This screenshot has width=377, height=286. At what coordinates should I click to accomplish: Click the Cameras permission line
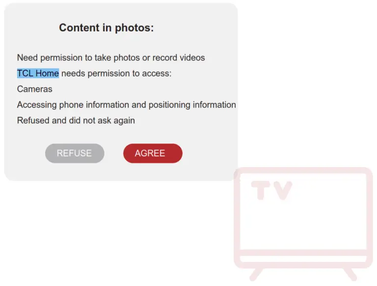(35, 89)
